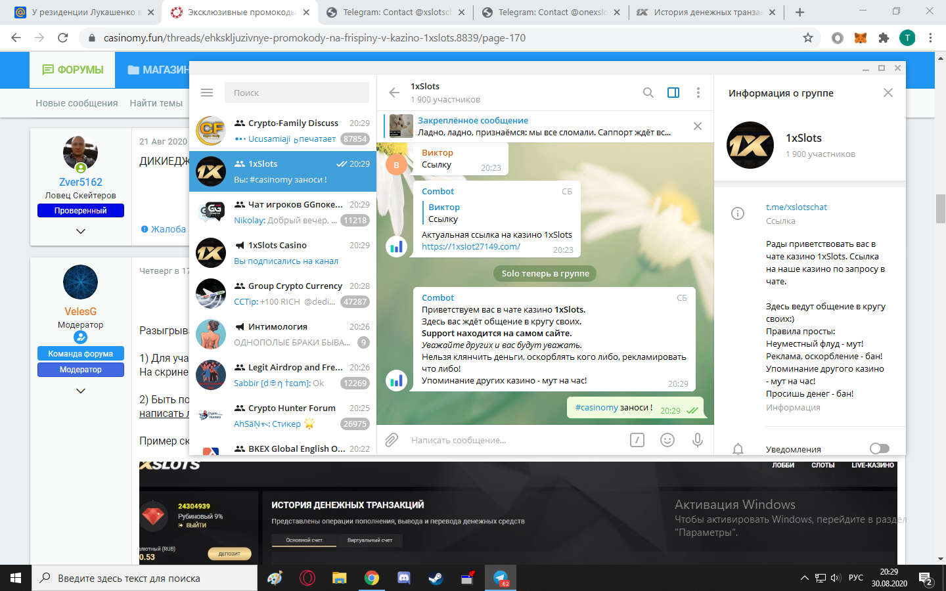Attach a file with the paperclip icon
Viewport: 946px width, 591px height.
tap(392, 440)
